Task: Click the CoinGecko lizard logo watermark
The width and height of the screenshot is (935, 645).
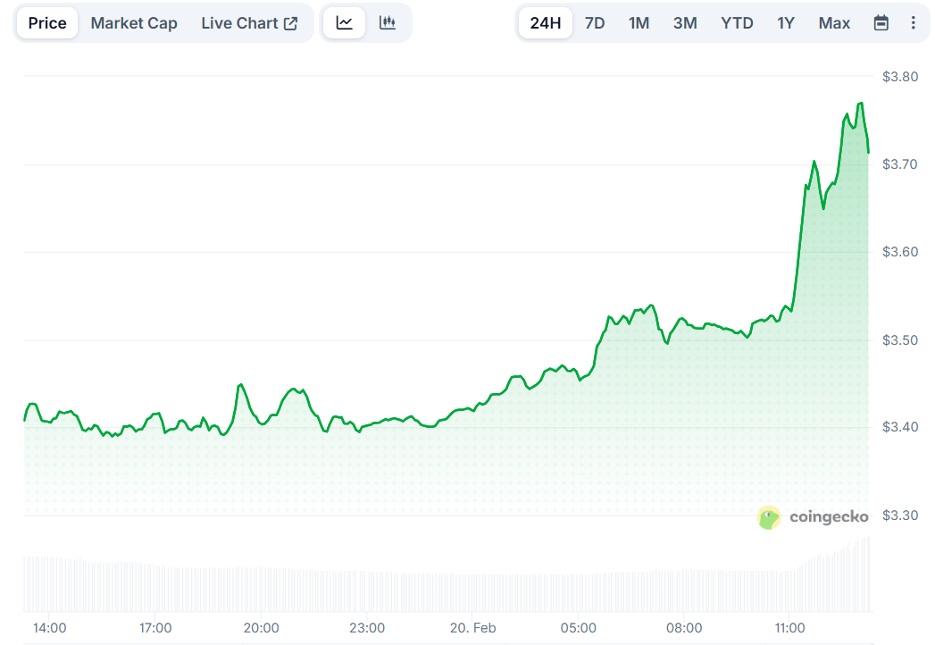Action: coord(768,516)
